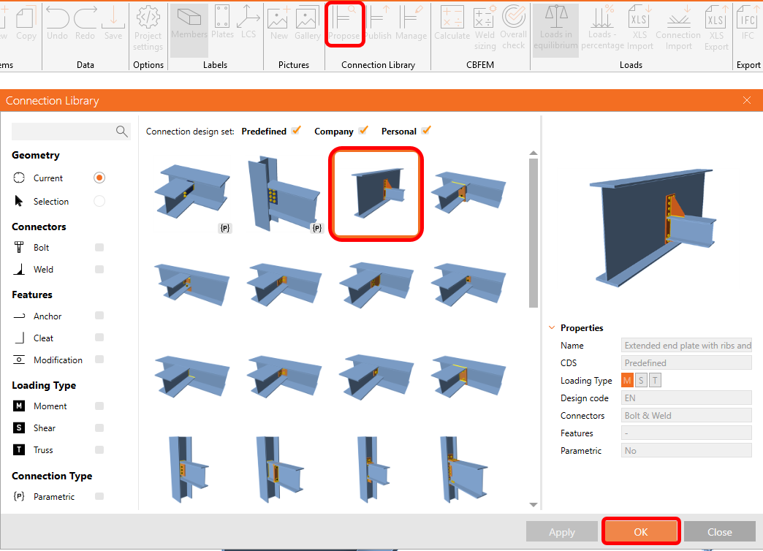
Task: Click the Apply button
Action: coord(562,532)
